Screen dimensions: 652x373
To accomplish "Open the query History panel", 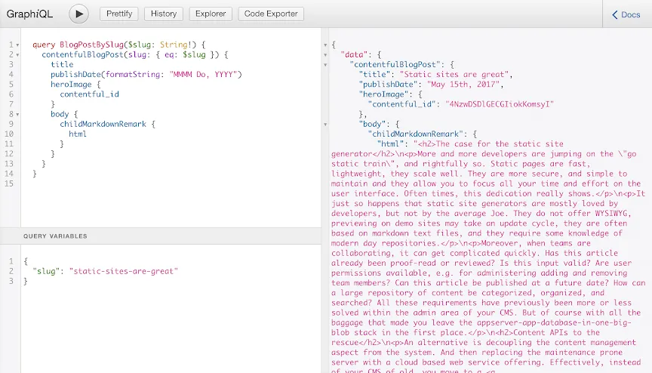I will pyautogui.click(x=164, y=14).
